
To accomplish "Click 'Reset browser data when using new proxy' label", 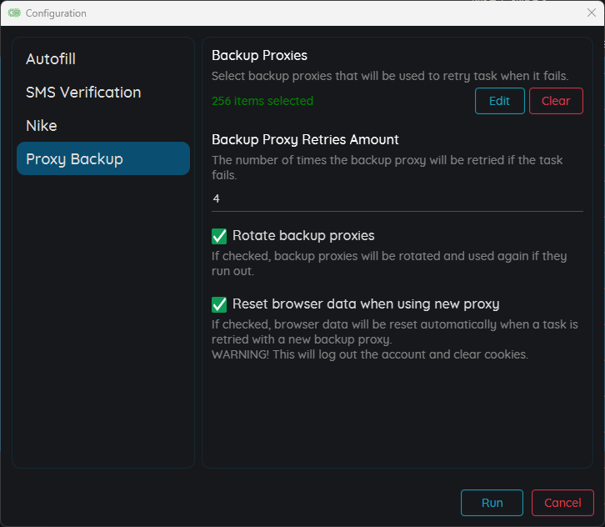I will 366,304.
